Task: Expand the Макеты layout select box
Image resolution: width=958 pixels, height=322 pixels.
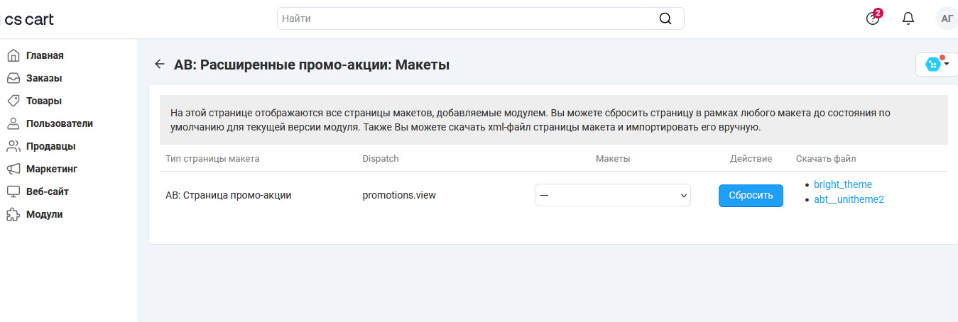Action: pos(613,195)
